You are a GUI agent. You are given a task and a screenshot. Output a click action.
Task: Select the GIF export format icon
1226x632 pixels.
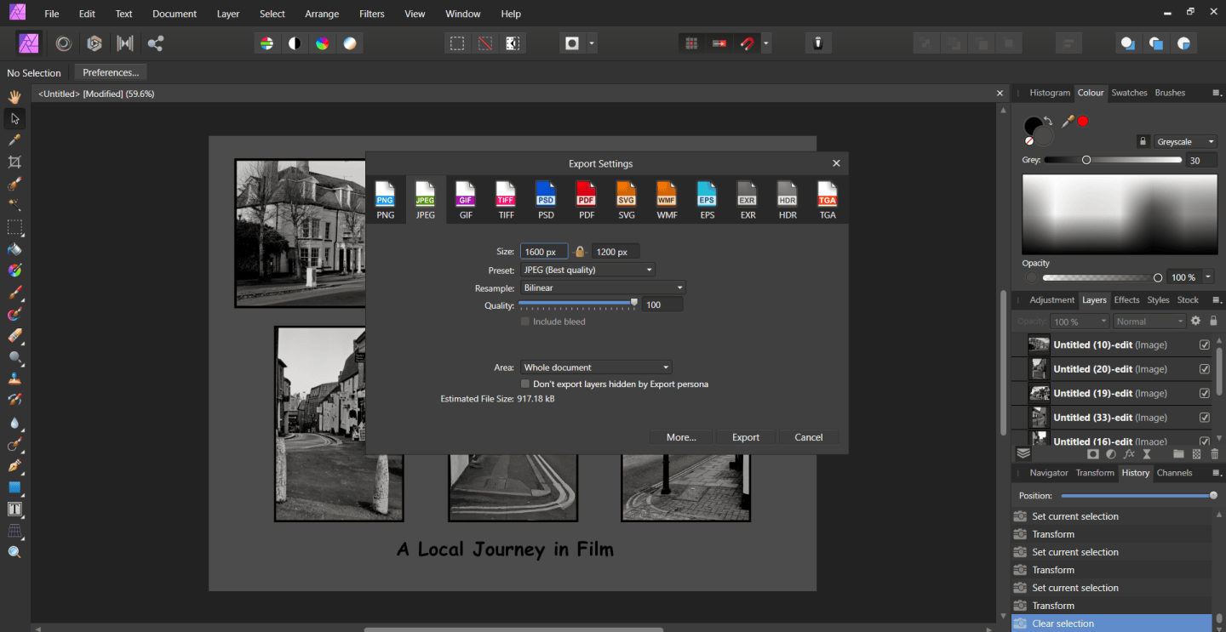point(466,200)
